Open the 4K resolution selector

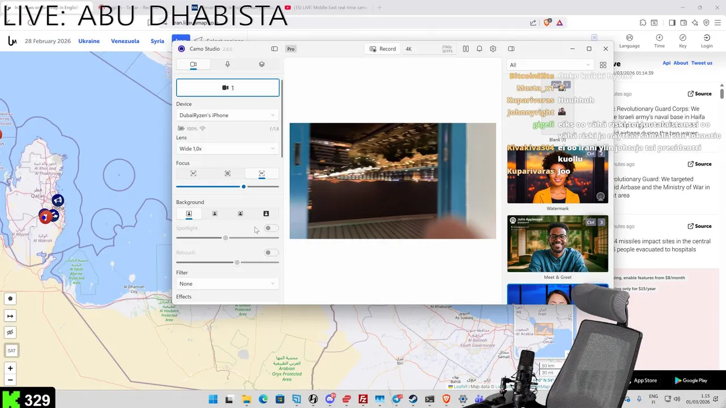(x=428, y=49)
